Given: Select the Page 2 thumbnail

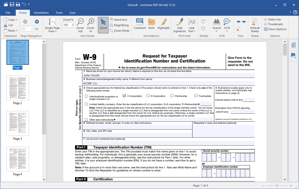Looking at the screenshot, I should coord(18,88).
